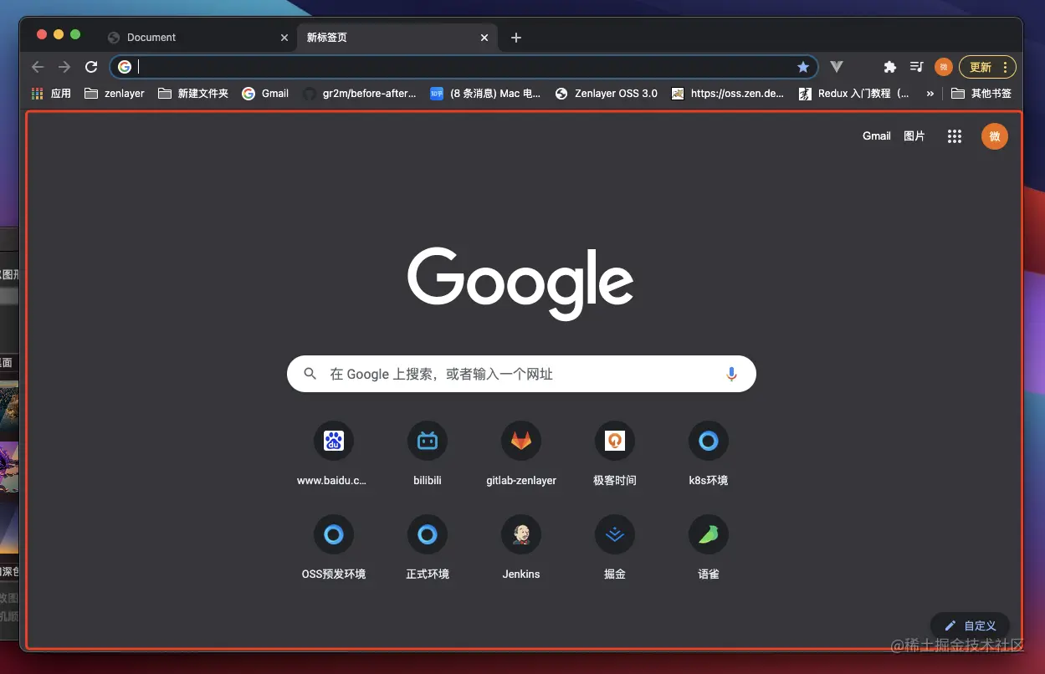Open the gitlab-zenlayer shortcut
Image resolution: width=1045 pixels, height=674 pixels.
pyautogui.click(x=521, y=455)
